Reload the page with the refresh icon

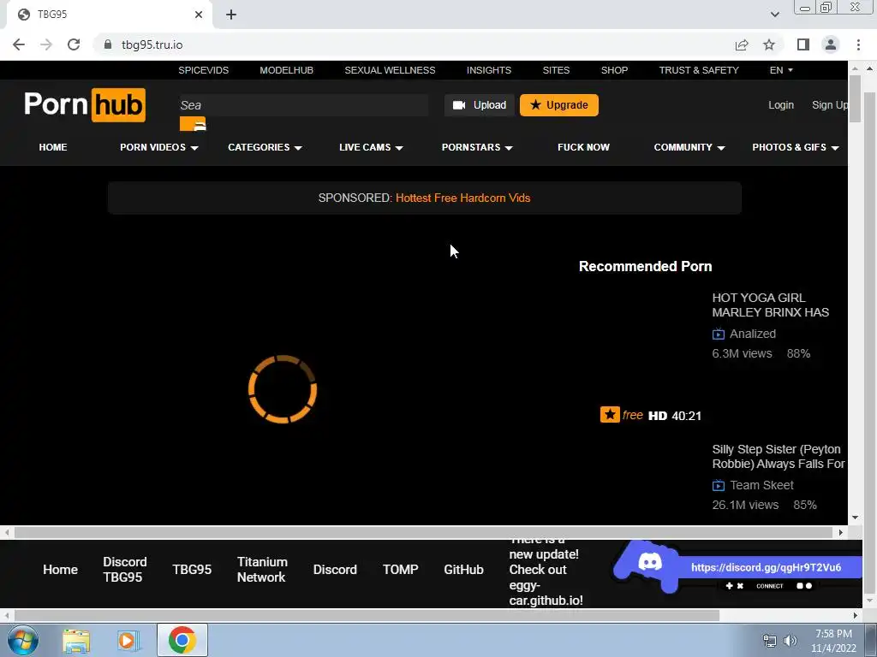[74, 44]
